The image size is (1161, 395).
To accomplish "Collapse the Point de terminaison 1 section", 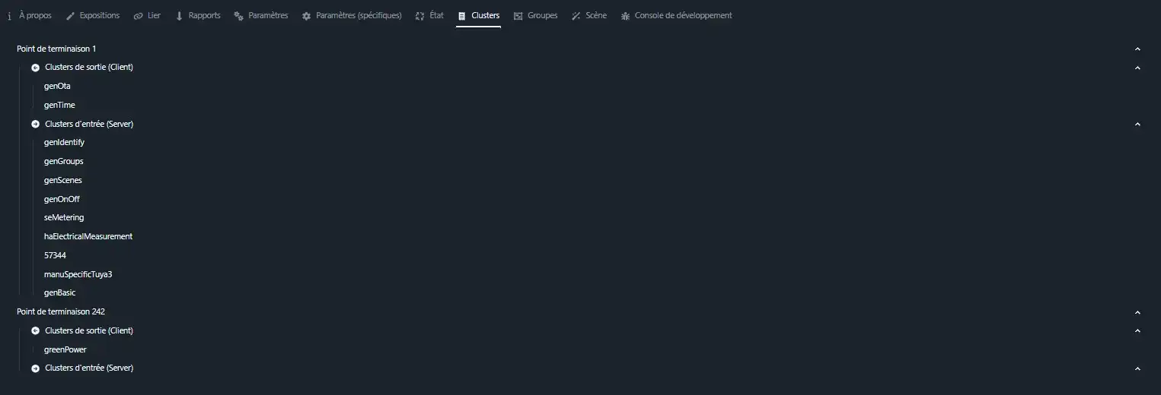I will coord(1137,49).
